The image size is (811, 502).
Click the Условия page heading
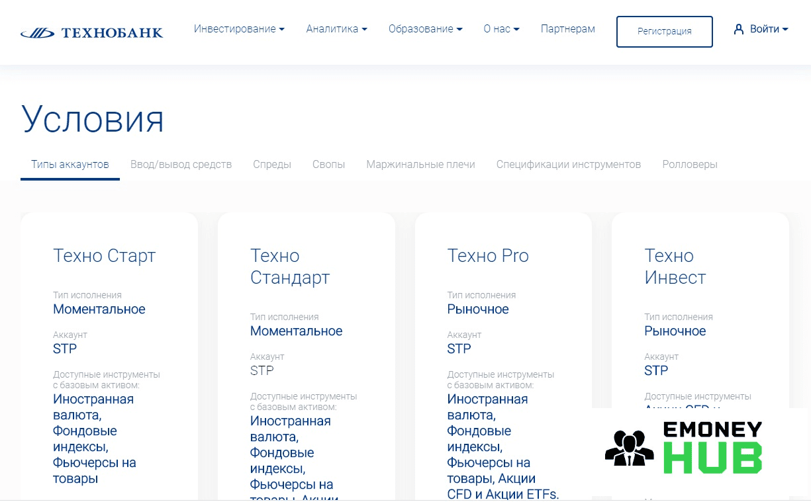point(92,119)
